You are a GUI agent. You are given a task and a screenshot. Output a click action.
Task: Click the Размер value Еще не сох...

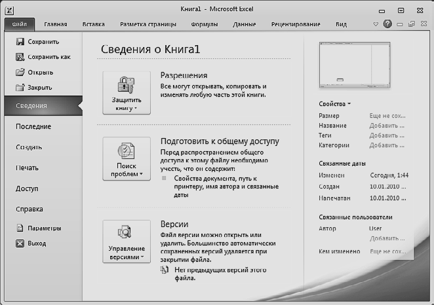[387, 116]
